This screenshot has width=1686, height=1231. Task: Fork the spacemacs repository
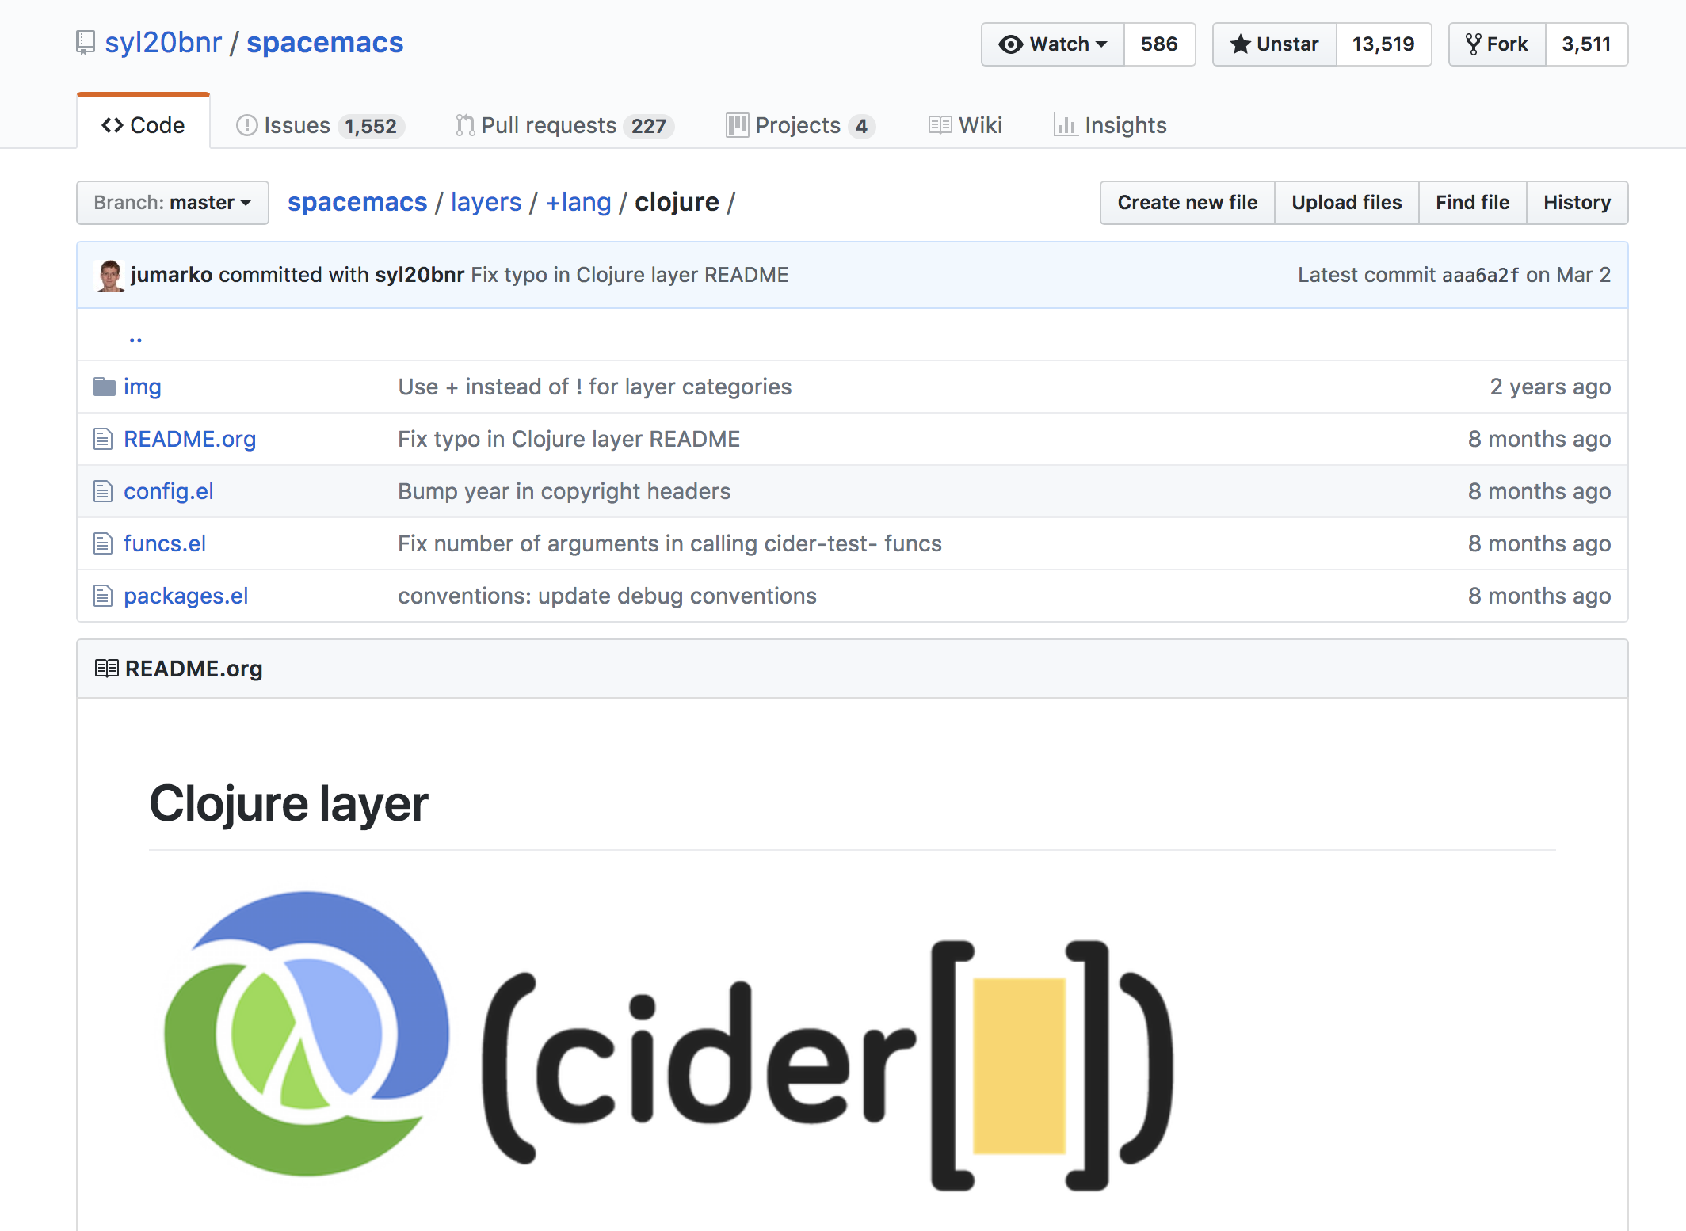[x=1497, y=44]
